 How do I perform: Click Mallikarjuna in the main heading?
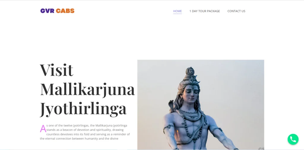point(87,89)
